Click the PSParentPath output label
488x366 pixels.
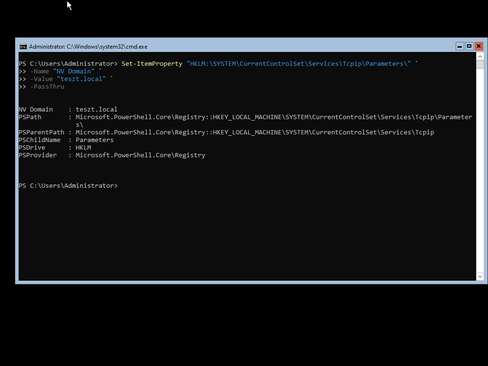point(41,132)
